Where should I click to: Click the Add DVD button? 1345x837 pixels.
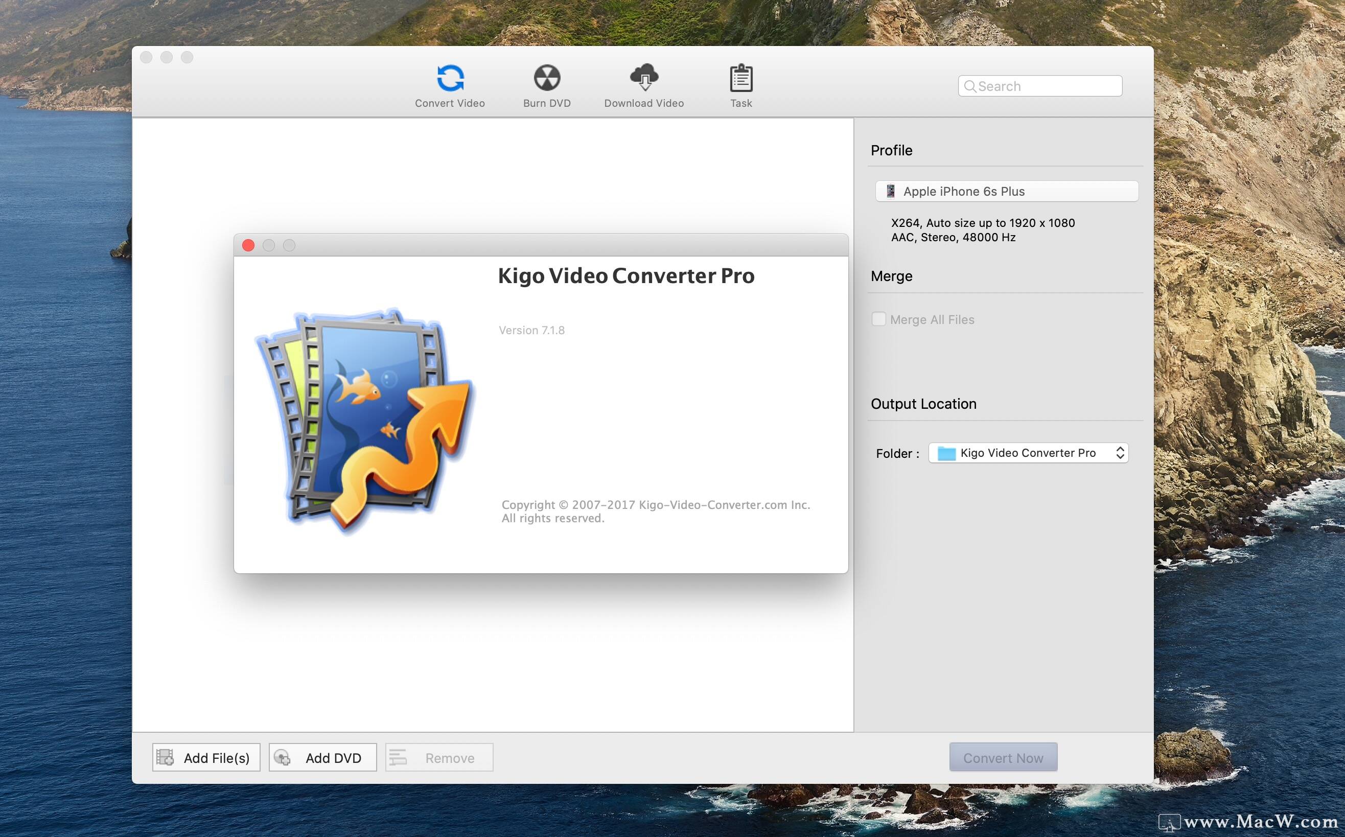pyautogui.click(x=322, y=757)
